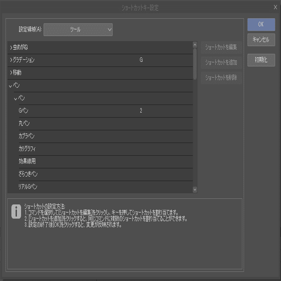Click the tool list scrollbar thumb
The image size is (281, 281).
[195, 64]
